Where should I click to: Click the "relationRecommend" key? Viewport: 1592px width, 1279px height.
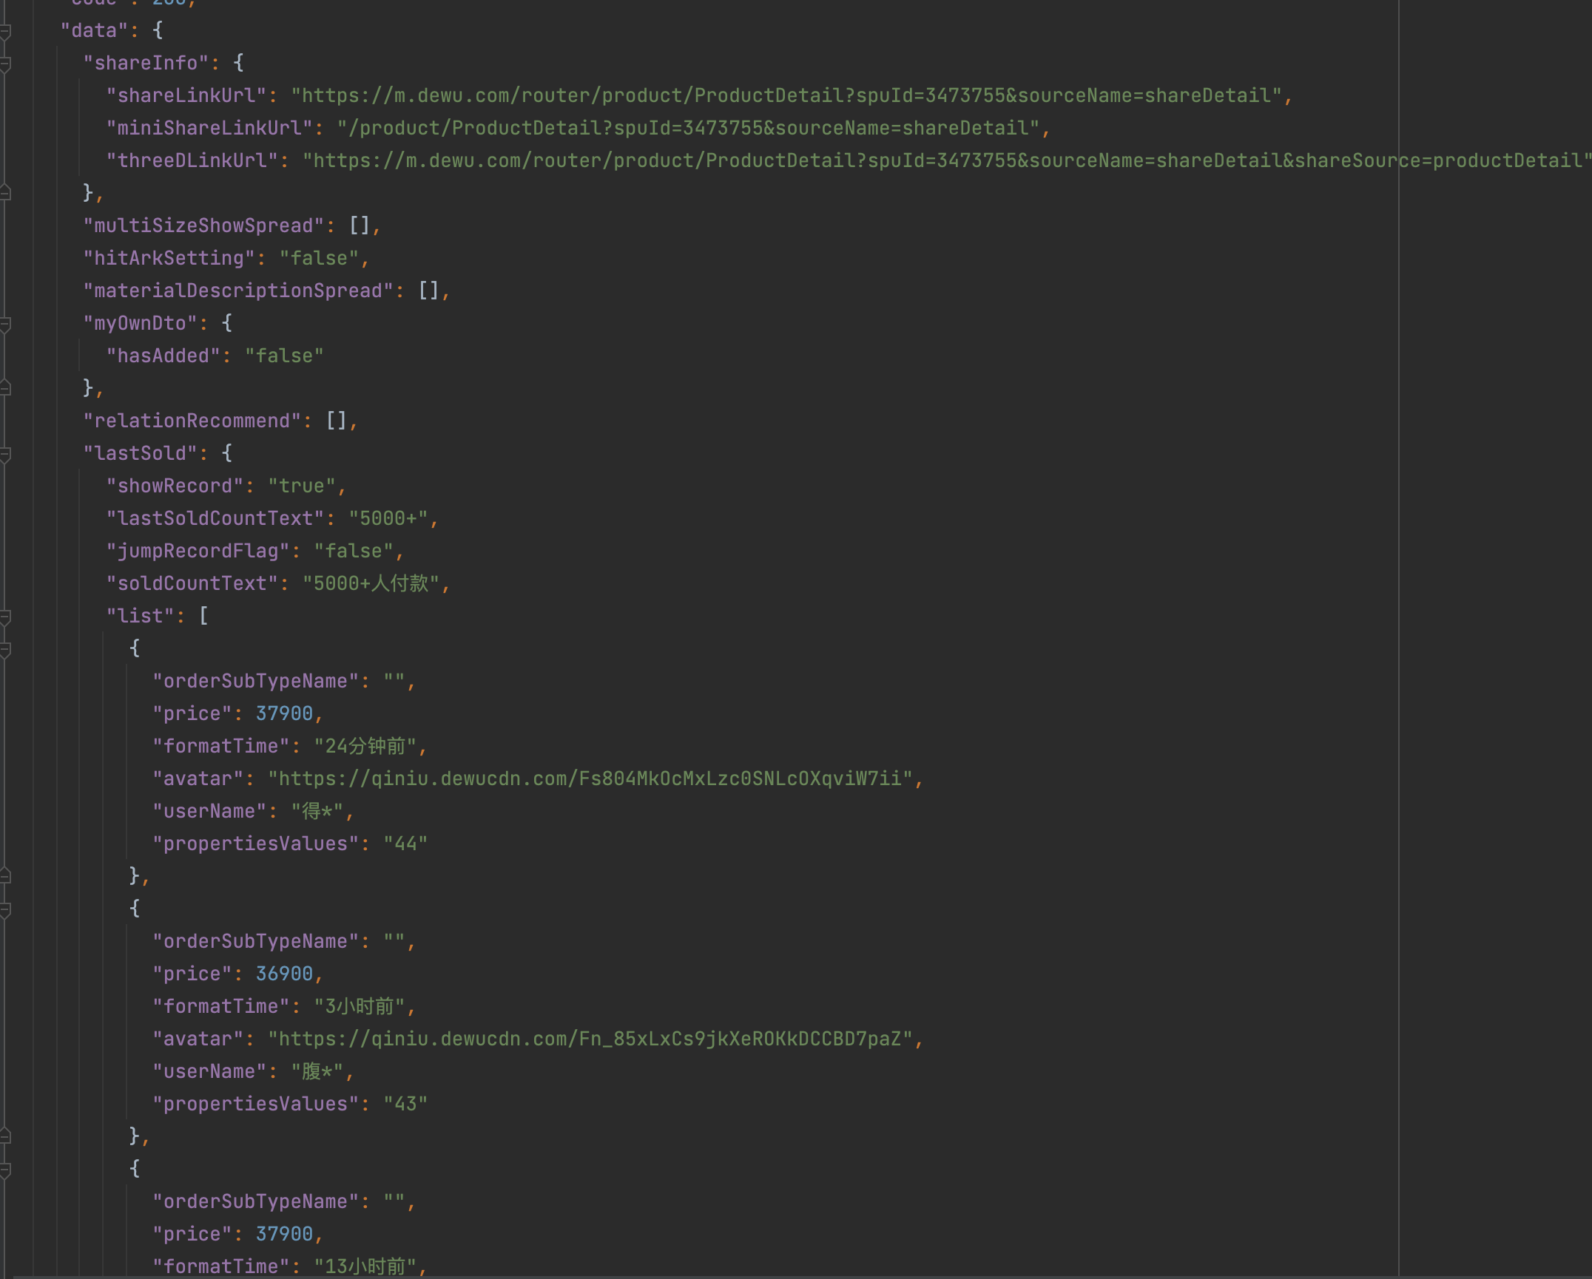192,421
